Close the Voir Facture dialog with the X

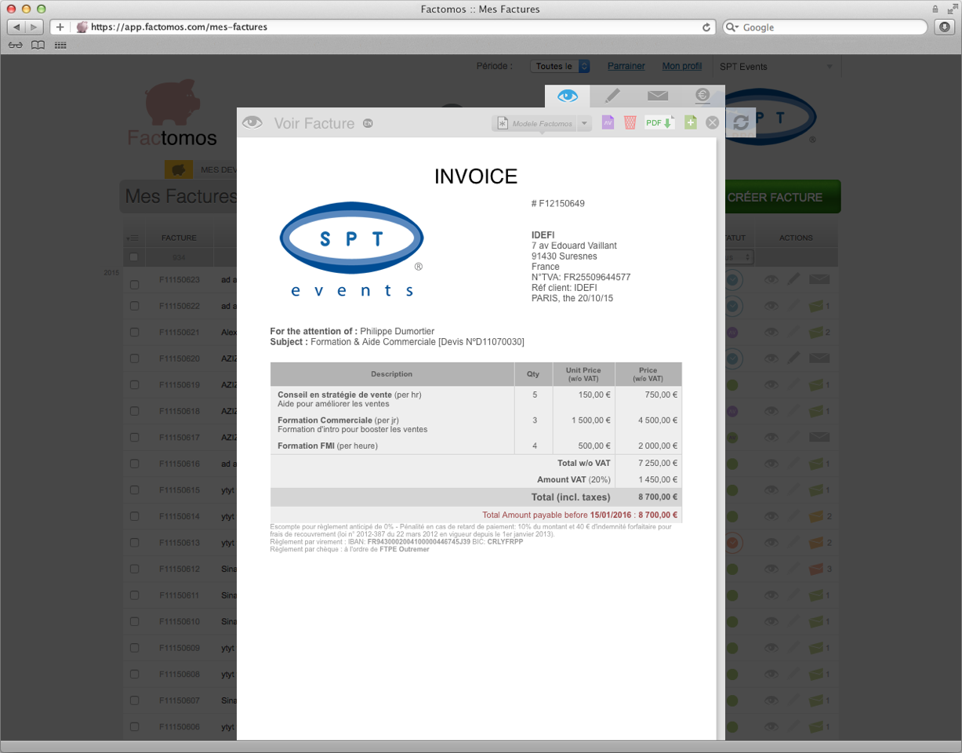(x=712, y=122)
